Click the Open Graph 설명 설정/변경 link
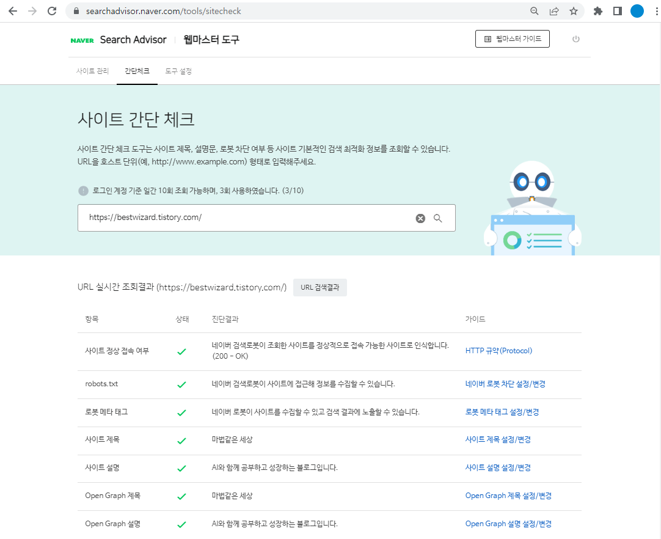Screen dimensions: 661x539 tap(508, 524)
